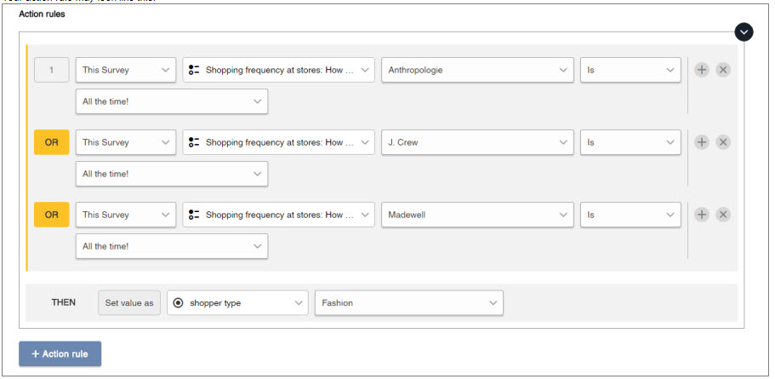Click the radio icon beside shopper type
775x379 pixels.
pyautogui.click(x=179, y=303)
